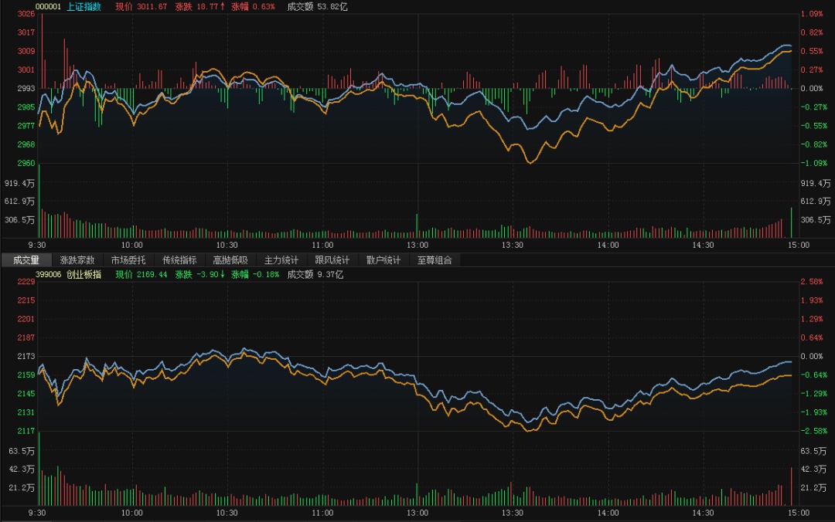Click the 2977 price axis label
This screenshot has width=835, height=522.
[26, 126]
